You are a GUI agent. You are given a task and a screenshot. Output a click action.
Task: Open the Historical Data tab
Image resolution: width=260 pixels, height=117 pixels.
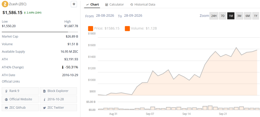coord(143,5)
